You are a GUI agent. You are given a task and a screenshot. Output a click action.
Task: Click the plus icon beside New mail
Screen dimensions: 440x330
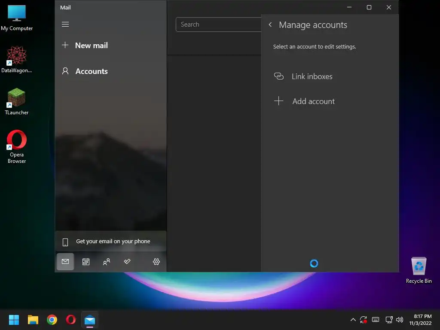click(65, 45)
